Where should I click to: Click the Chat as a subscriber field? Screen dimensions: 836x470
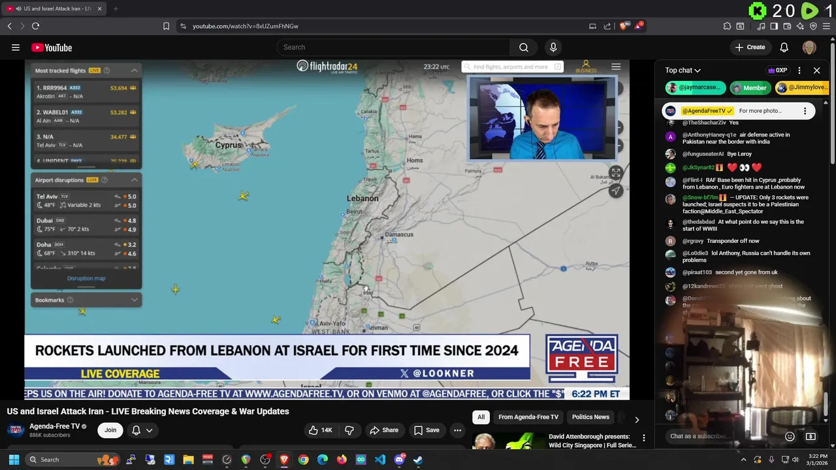[722, 436]
